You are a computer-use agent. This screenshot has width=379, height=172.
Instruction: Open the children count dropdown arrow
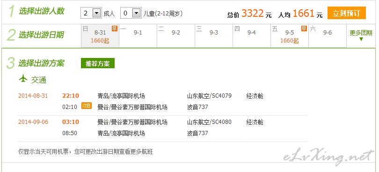pos(137,13)
